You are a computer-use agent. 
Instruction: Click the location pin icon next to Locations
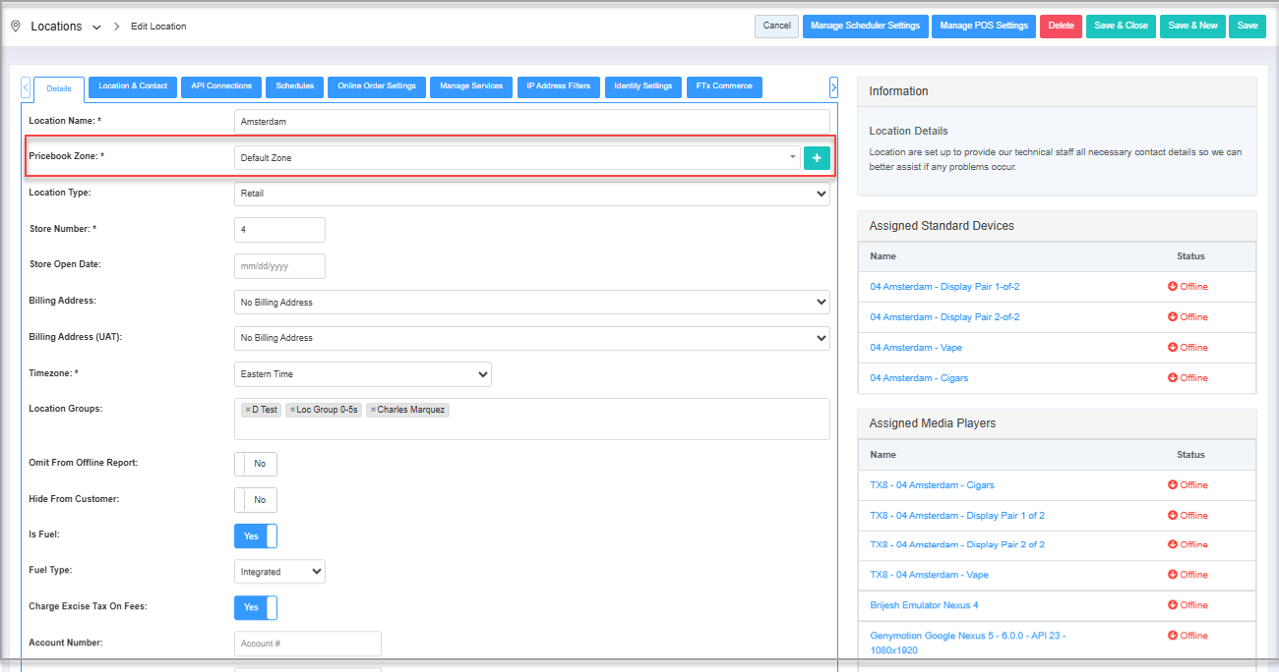click(16, 27)
